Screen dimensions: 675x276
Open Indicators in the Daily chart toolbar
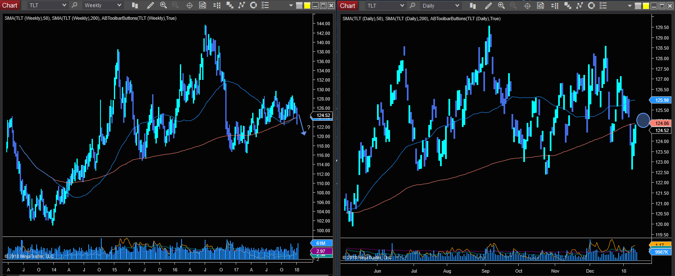coord(580,5)
